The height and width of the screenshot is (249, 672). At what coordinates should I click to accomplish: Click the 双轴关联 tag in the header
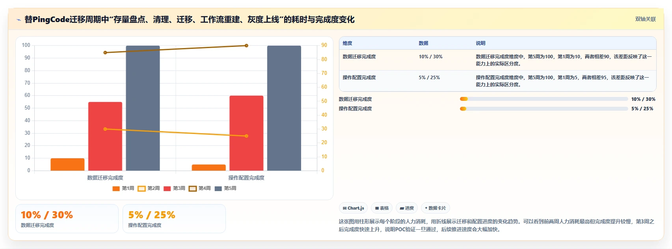click(x=645, y=19)
